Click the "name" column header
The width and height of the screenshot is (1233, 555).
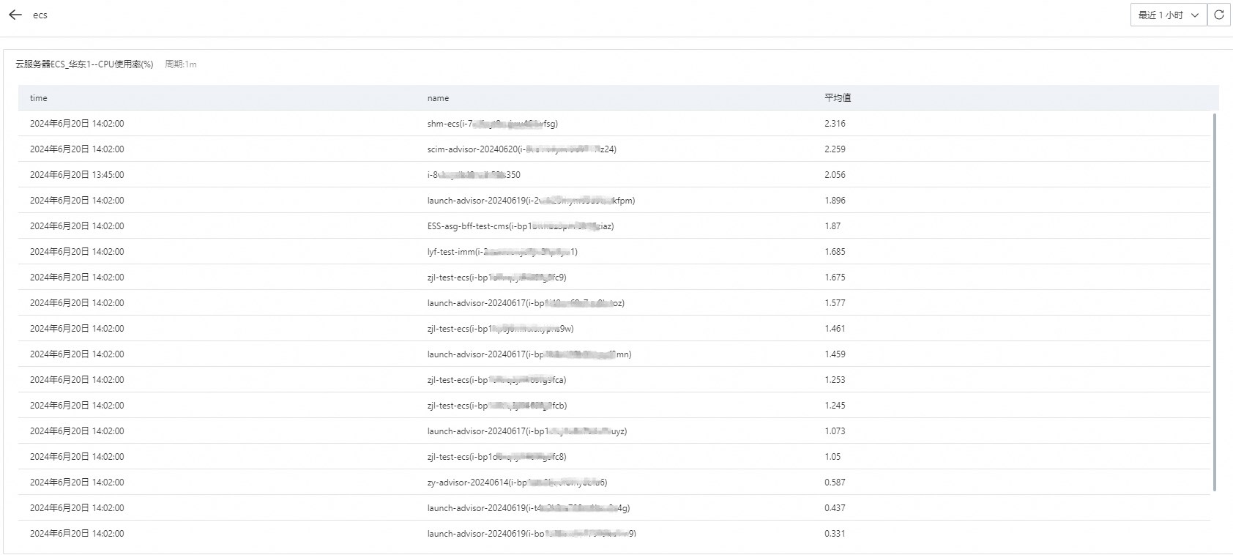(x=438, y=98)
